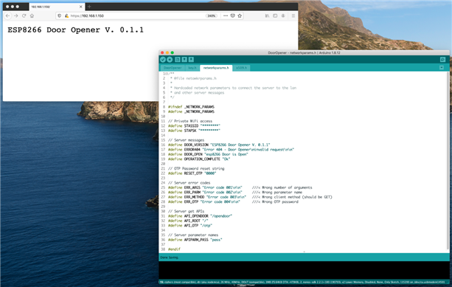The width and height of the screenshot is (452, 287).
Task: Click the #define ERR_METHOD line
Action: coord(250,197)
